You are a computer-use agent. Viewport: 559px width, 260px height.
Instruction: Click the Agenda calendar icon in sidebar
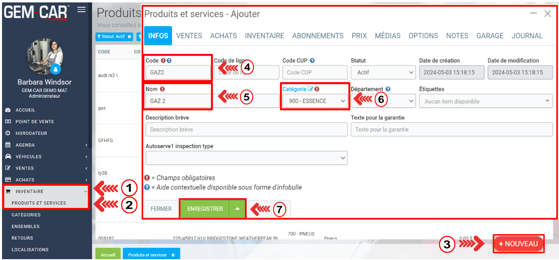click(x=7, y=145)
